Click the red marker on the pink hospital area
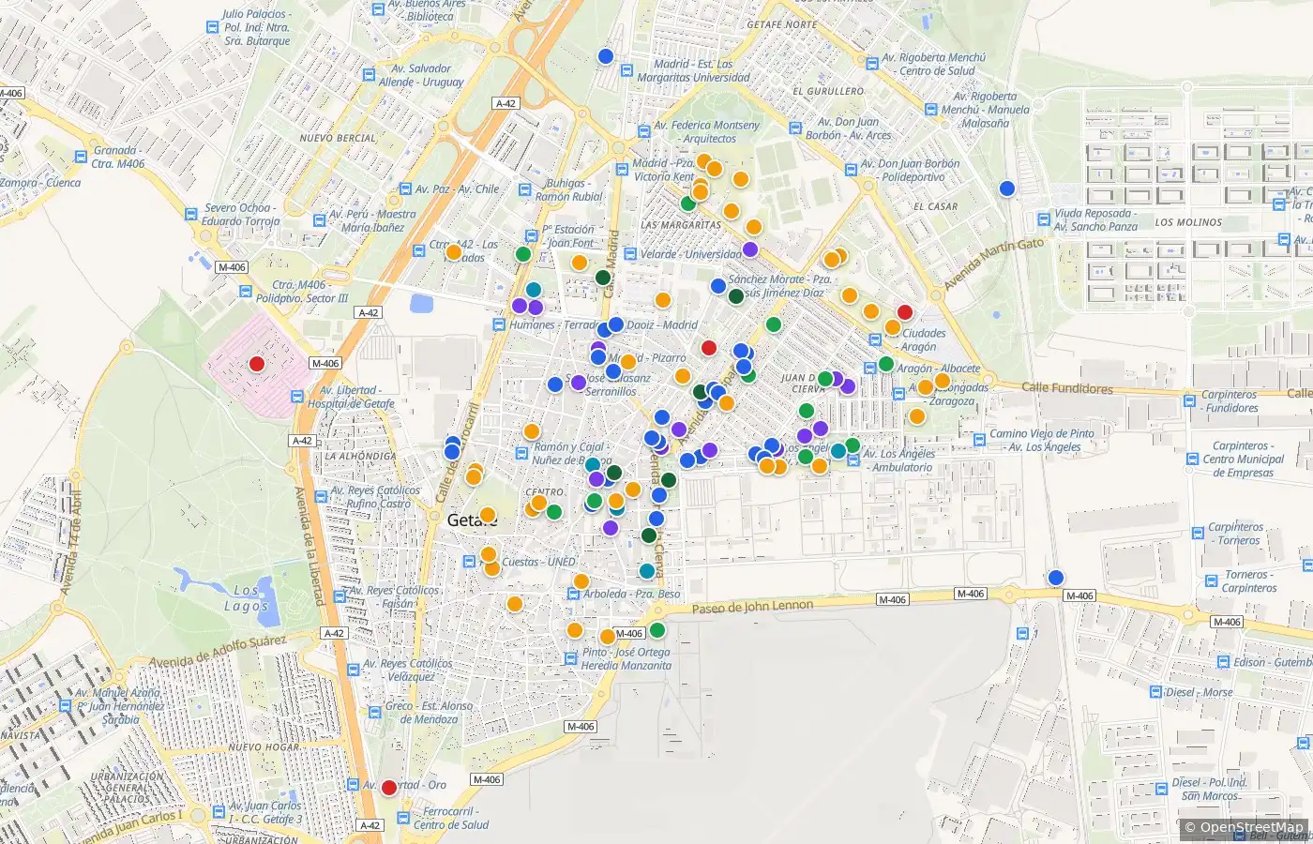This screenshot has height=844, width=1313. pyautogui.click(x=256, y=364)
